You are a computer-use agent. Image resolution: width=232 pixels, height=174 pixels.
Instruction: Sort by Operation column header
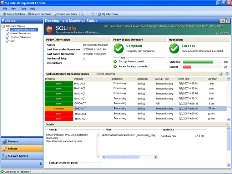pyautogui.click(x=145, y=79)
